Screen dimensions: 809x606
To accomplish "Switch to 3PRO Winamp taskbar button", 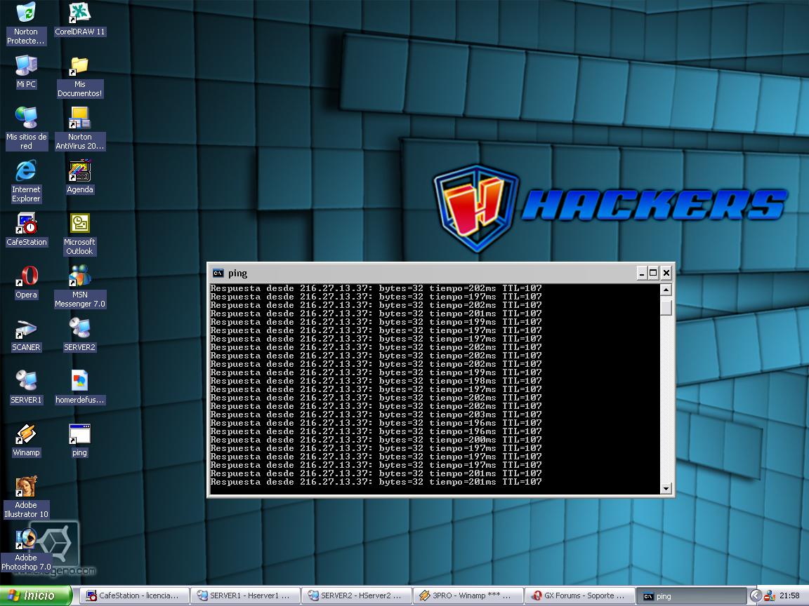I will tap(467, 595).
